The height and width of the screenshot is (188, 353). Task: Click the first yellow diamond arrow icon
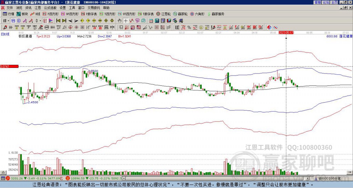(x=82, y=21)
